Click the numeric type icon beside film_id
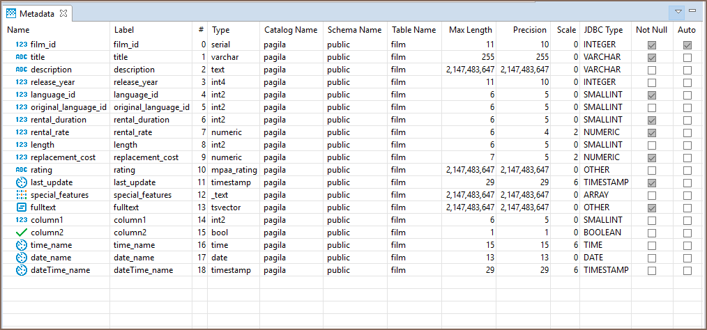 click(21, 45)
